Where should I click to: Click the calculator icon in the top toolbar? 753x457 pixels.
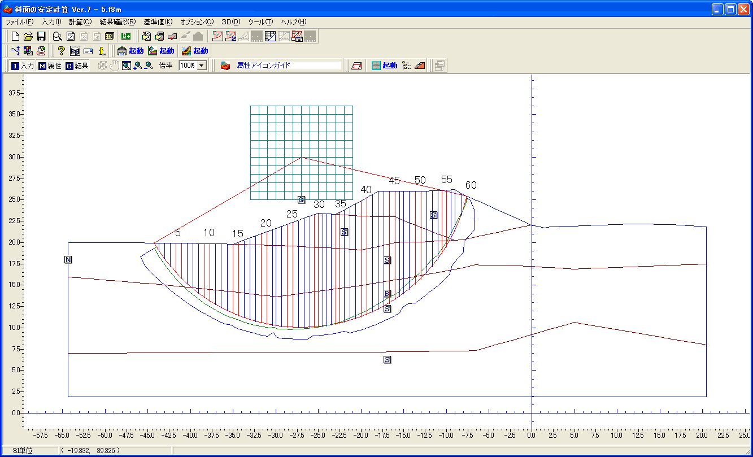[x=159, y=36]
